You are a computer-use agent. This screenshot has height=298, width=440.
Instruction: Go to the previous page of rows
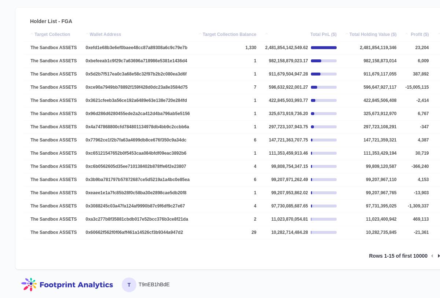432,256
